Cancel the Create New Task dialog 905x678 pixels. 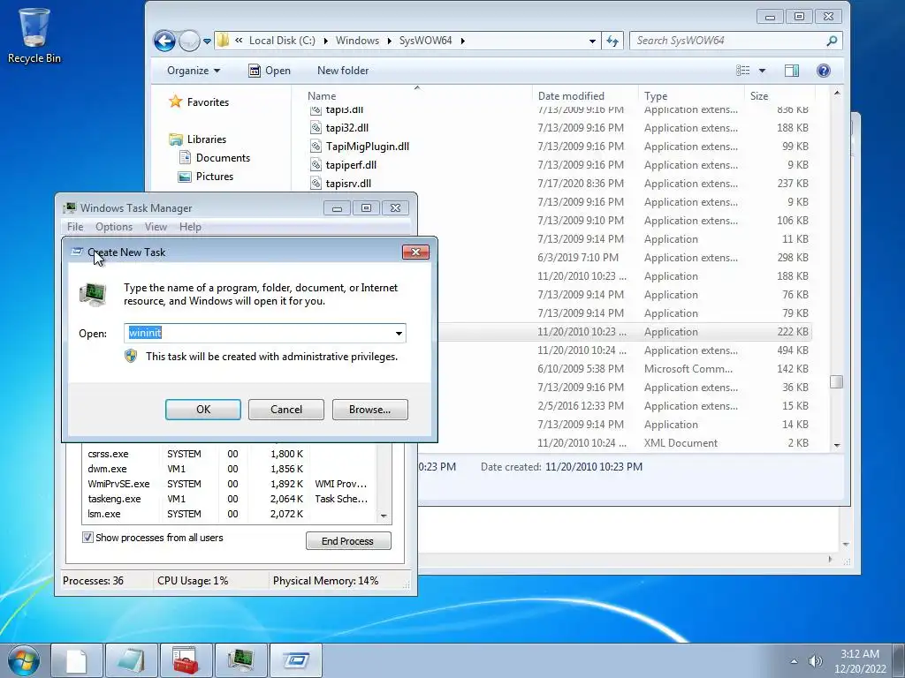click(286, 410)
